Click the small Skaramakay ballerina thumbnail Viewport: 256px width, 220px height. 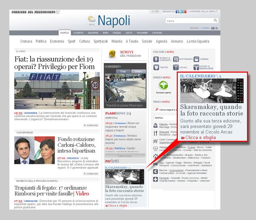pyautogui.click(x=125, y=177)
